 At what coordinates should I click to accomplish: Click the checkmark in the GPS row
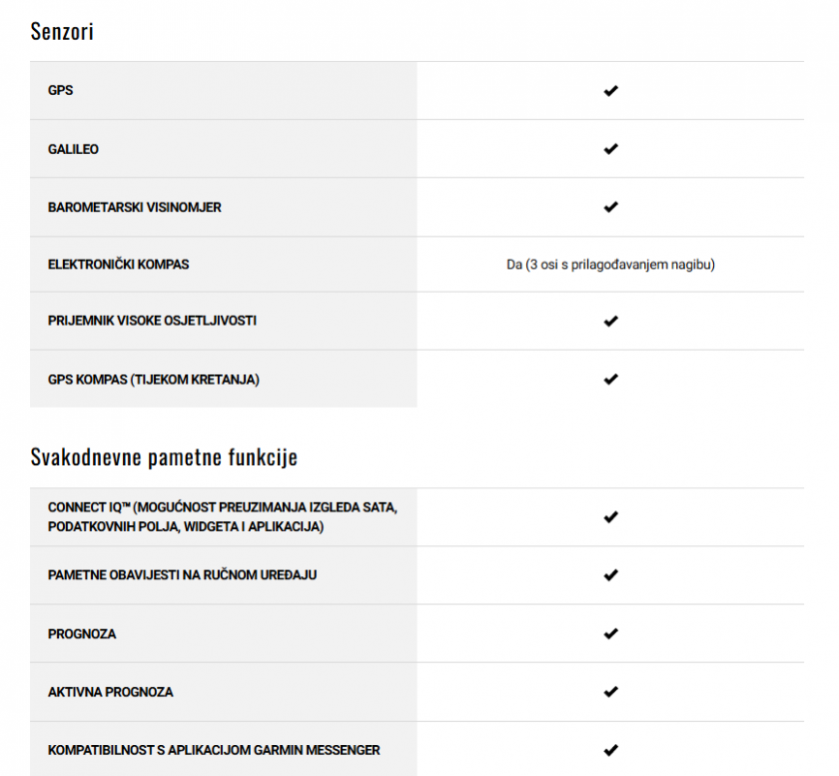tap(610, 91)
